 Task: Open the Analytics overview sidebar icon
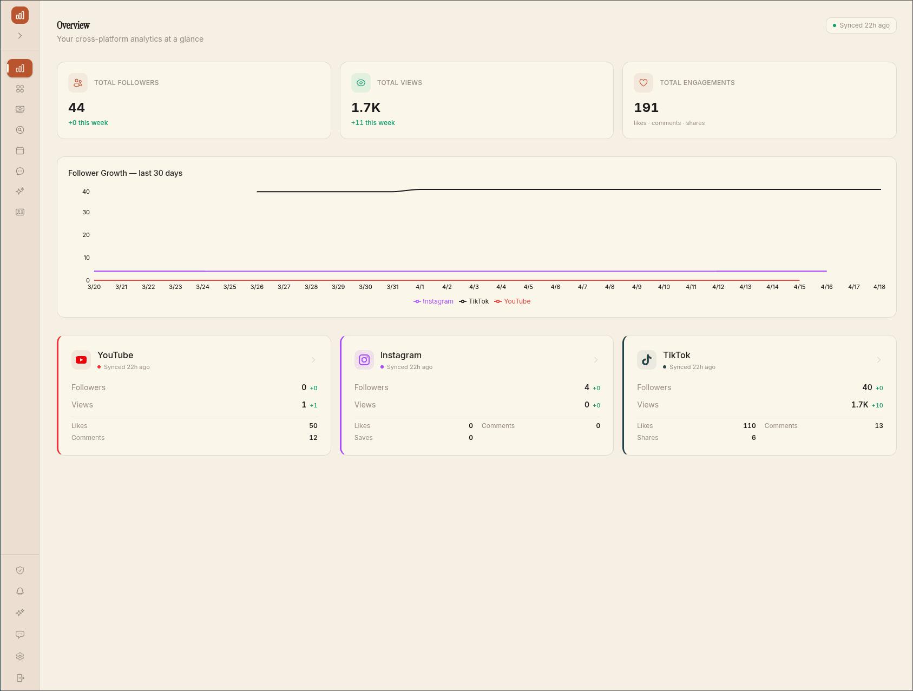pyautogui.click(x=20, y=68)
